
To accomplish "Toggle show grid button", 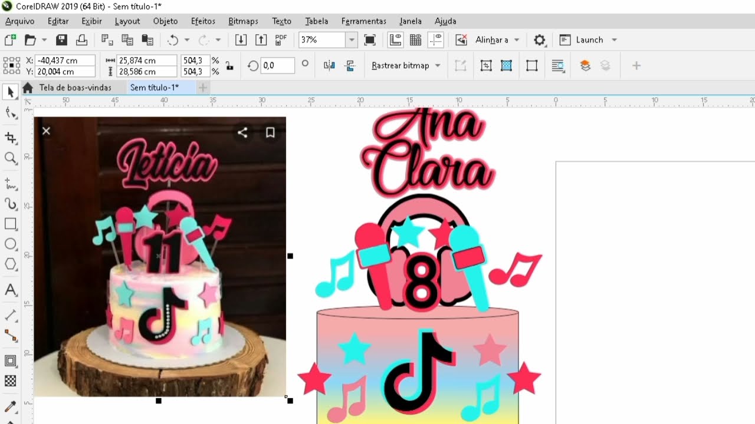I will pyautogui.click(x=415, y=40).
